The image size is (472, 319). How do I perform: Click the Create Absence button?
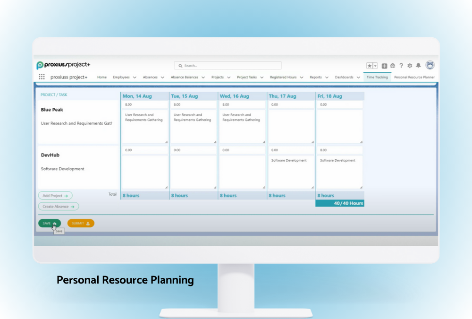(x=59, y=207)
